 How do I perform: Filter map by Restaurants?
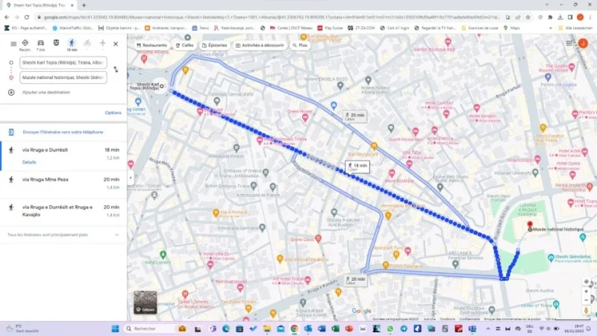click(151, 46)
